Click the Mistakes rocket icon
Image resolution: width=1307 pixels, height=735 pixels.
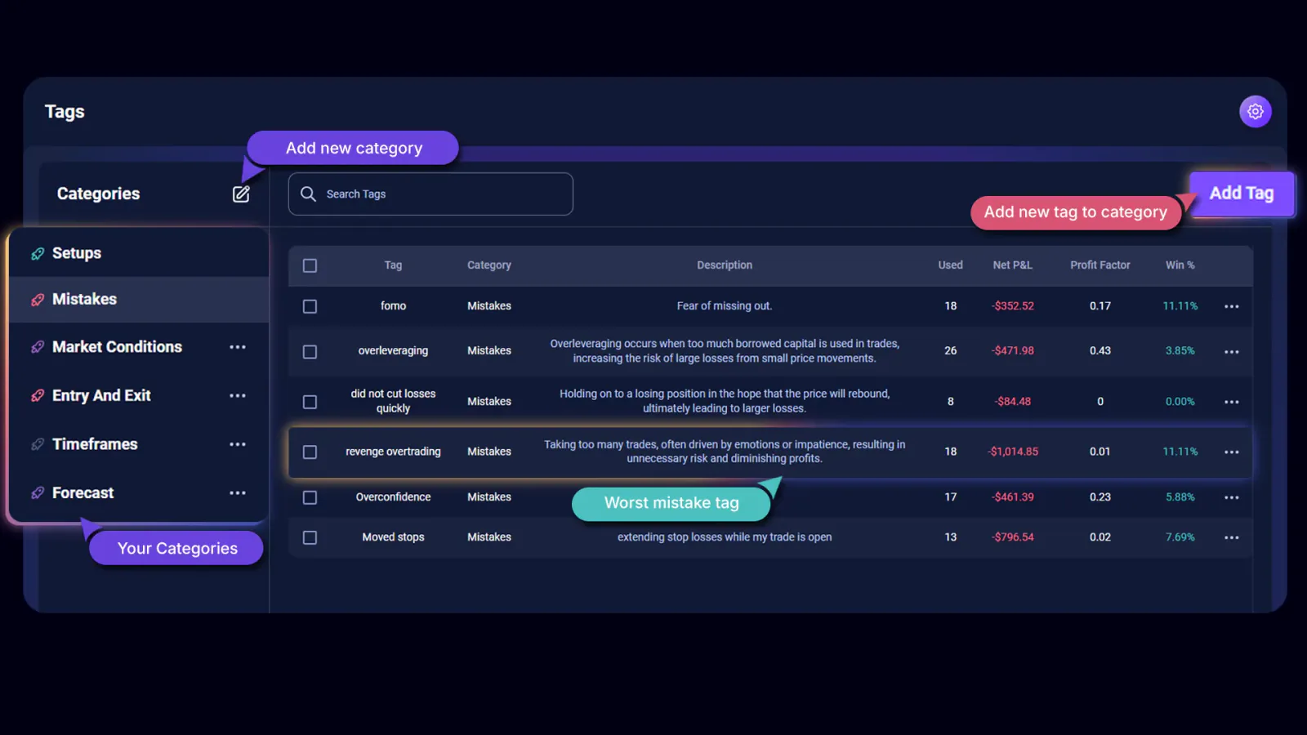(x=38, y=300)
